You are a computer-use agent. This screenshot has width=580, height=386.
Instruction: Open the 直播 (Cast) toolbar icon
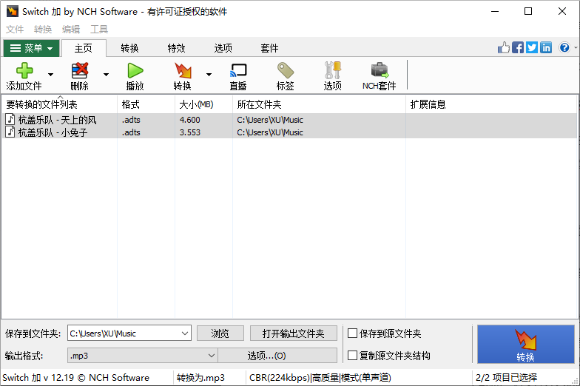pos(238,70)
